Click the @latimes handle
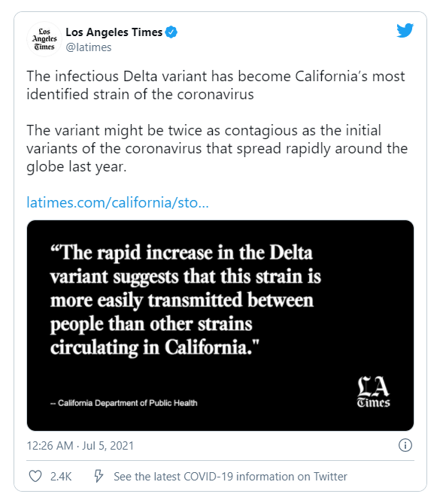This screenshot has height=497, width=446. coord(89,47)
